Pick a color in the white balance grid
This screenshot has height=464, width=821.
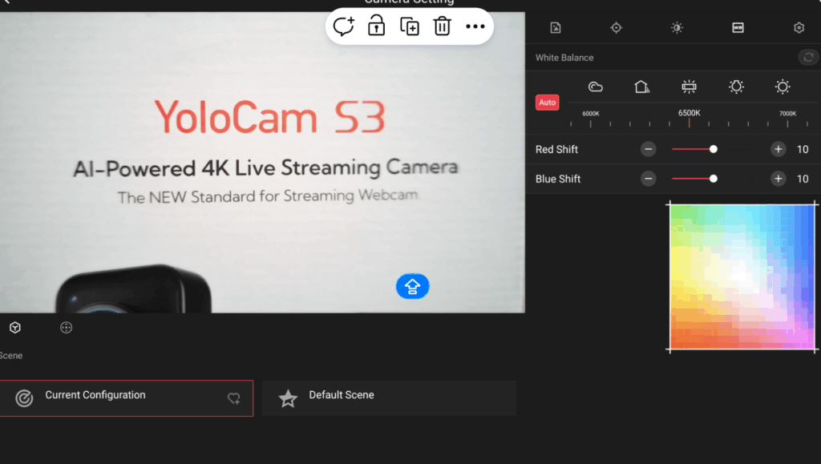click(742, 276)
